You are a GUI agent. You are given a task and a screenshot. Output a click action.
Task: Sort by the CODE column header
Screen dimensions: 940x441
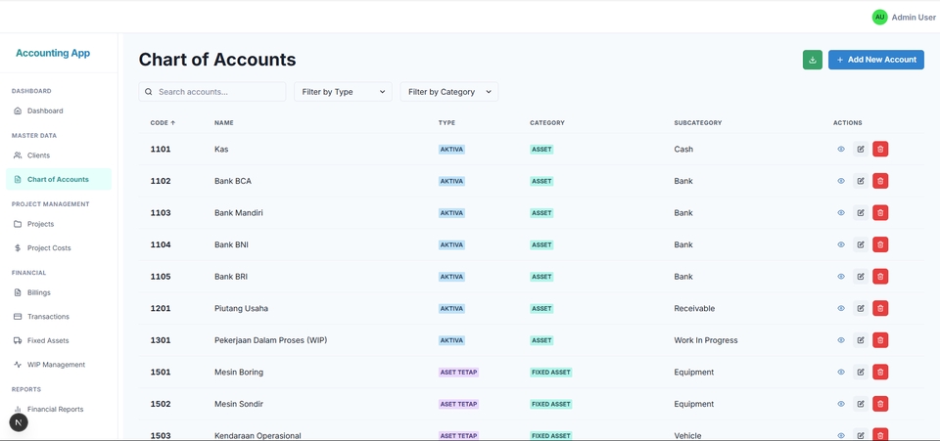point(163,122)
